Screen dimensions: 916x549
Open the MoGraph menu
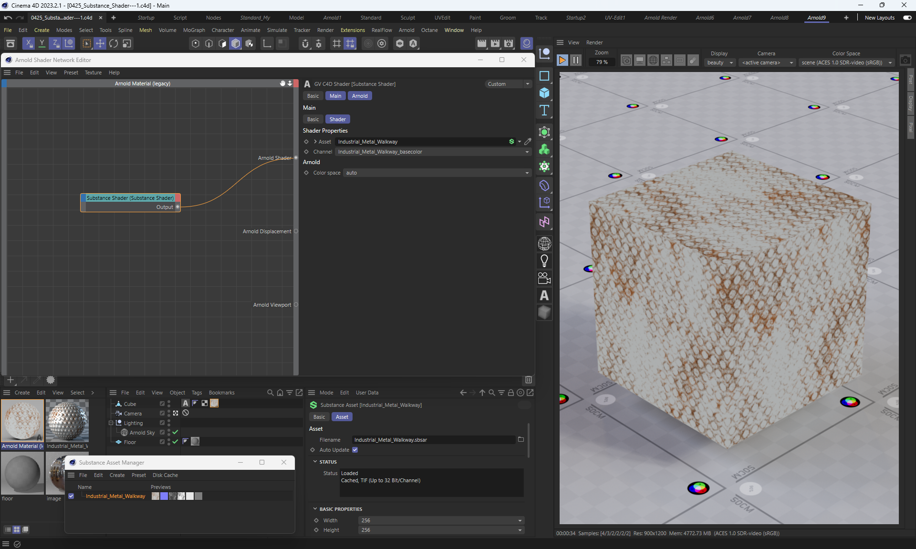[194, 30]
